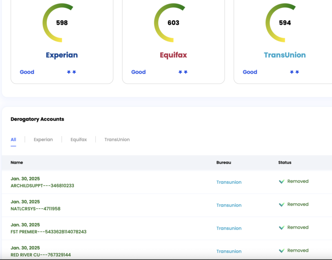Select account FST PREMIER---5433628114078243
Screen dimensions: 332x260
pyautogui.click(x=48, y=232)
